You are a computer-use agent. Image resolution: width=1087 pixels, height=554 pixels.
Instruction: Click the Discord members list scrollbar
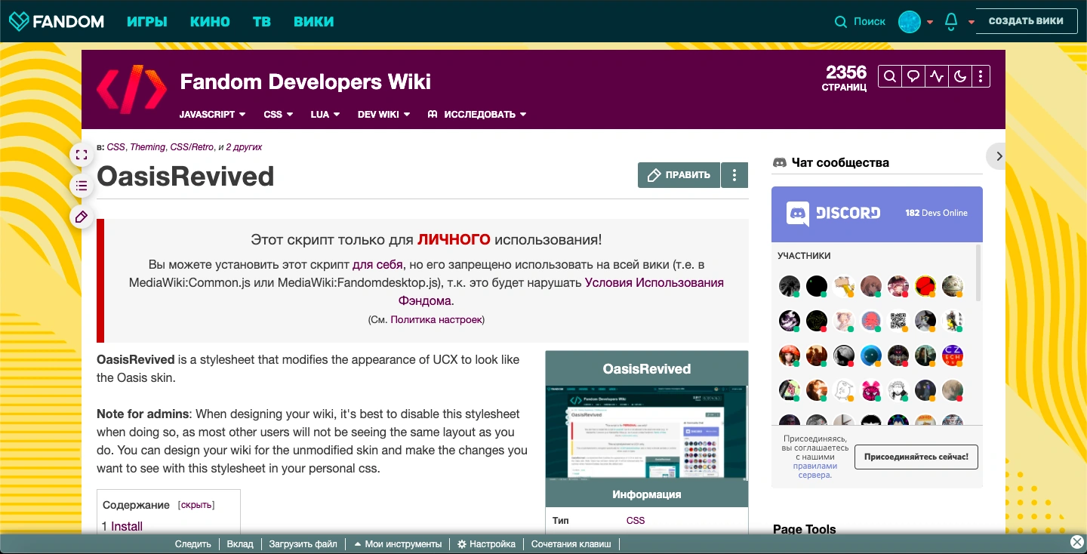click(x=979, y=272)
